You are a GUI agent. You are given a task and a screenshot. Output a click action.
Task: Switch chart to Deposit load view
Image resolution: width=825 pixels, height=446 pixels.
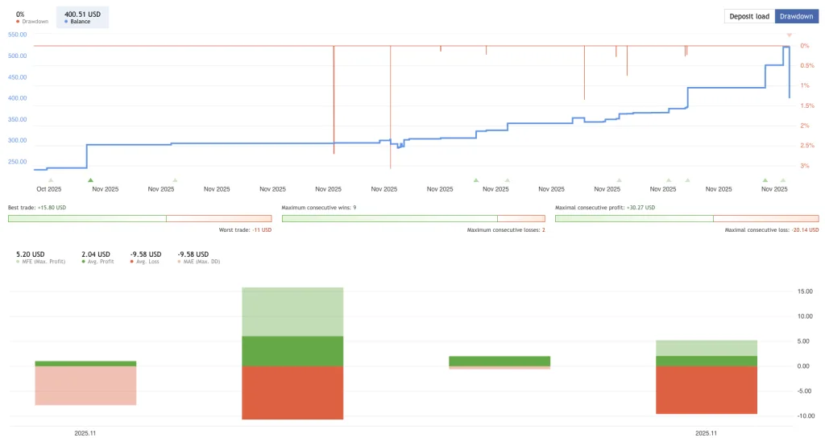(749, 16)
